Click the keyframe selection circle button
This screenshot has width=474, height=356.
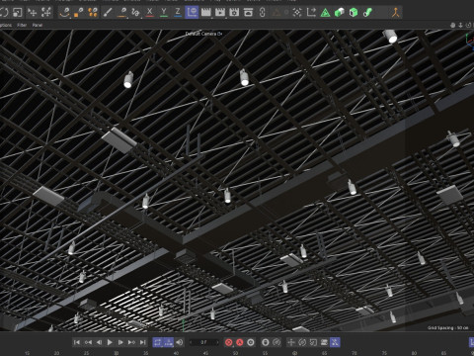pos(251,342)
